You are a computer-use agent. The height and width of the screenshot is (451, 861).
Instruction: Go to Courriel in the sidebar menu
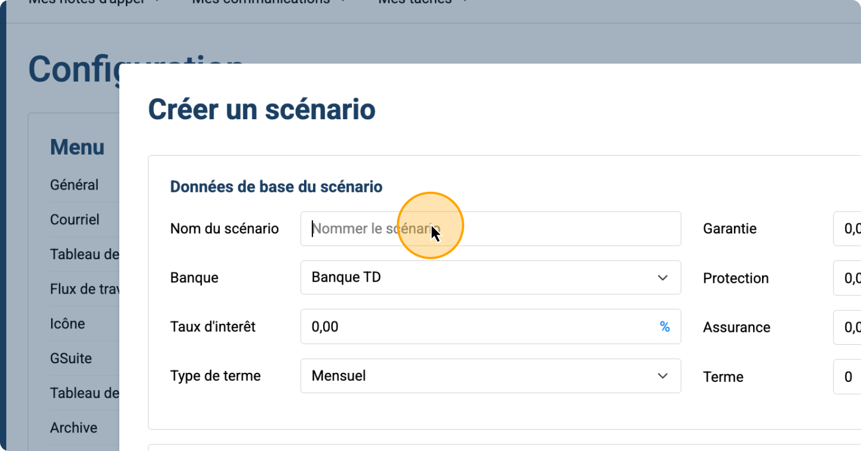pyautogui.click(x=75, y=220)
